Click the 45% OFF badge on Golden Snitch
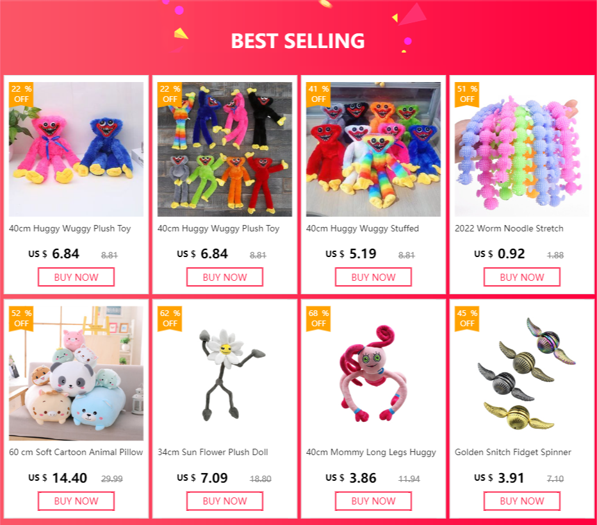The height and width of the screenshot is (525, 597). click(467, 319)
